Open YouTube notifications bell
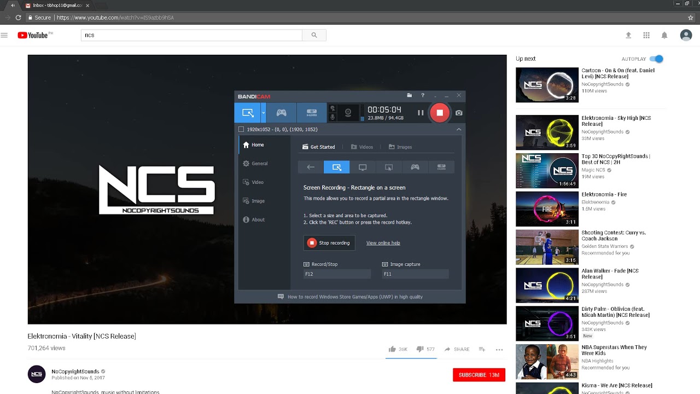700x394 pixels. coord(664,35)
